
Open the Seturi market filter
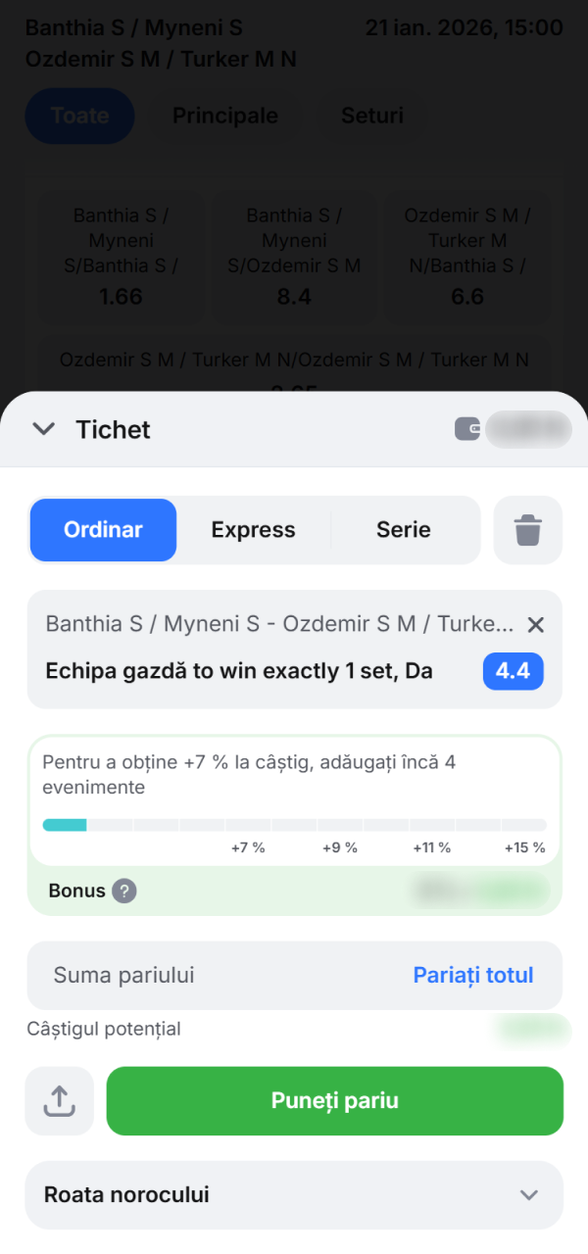click(371, 116)
